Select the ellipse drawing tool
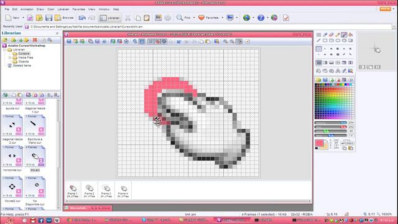 pyautogui.click(x=338, y=40)
